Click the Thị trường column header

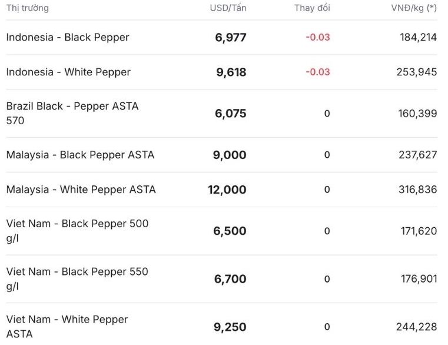coord(28,8)
